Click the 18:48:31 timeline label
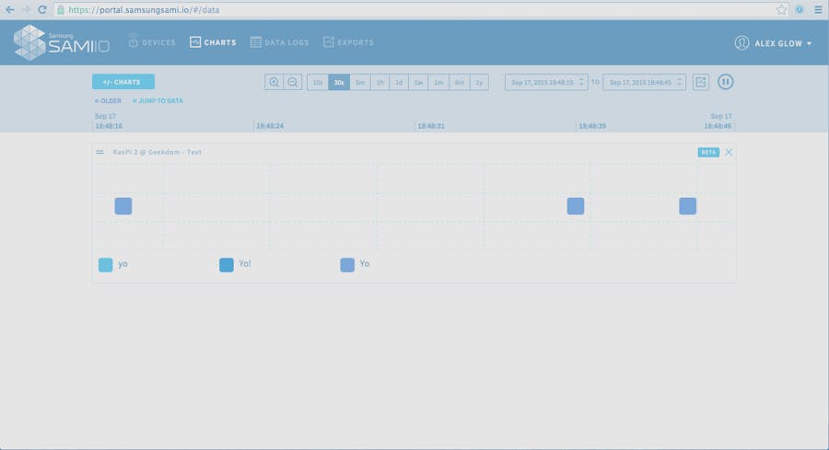Image resolution: width=829 pixels, height=450 pixels. [x=431, y=126]
